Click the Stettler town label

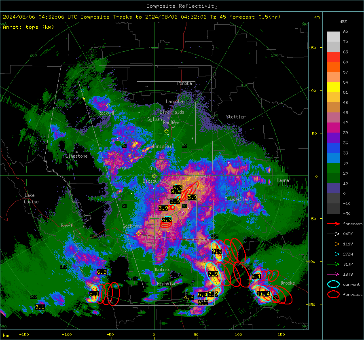click(x=236, y=117)
